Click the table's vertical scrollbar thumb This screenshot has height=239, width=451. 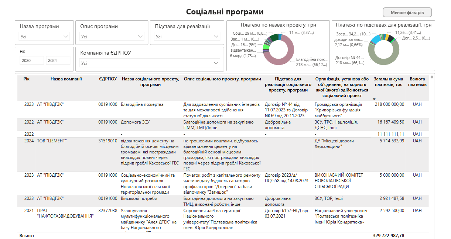click(432, 77)
